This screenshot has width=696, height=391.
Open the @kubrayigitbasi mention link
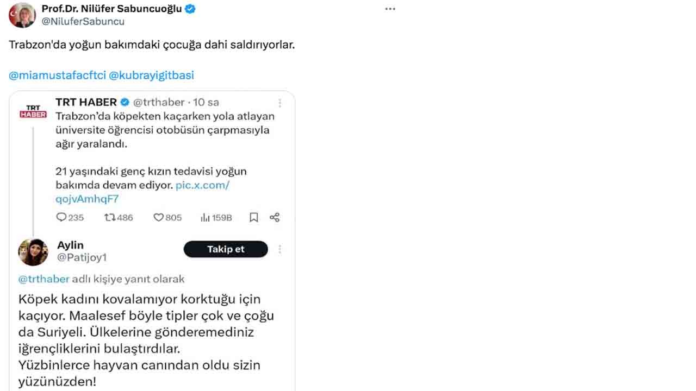point(152,75)
